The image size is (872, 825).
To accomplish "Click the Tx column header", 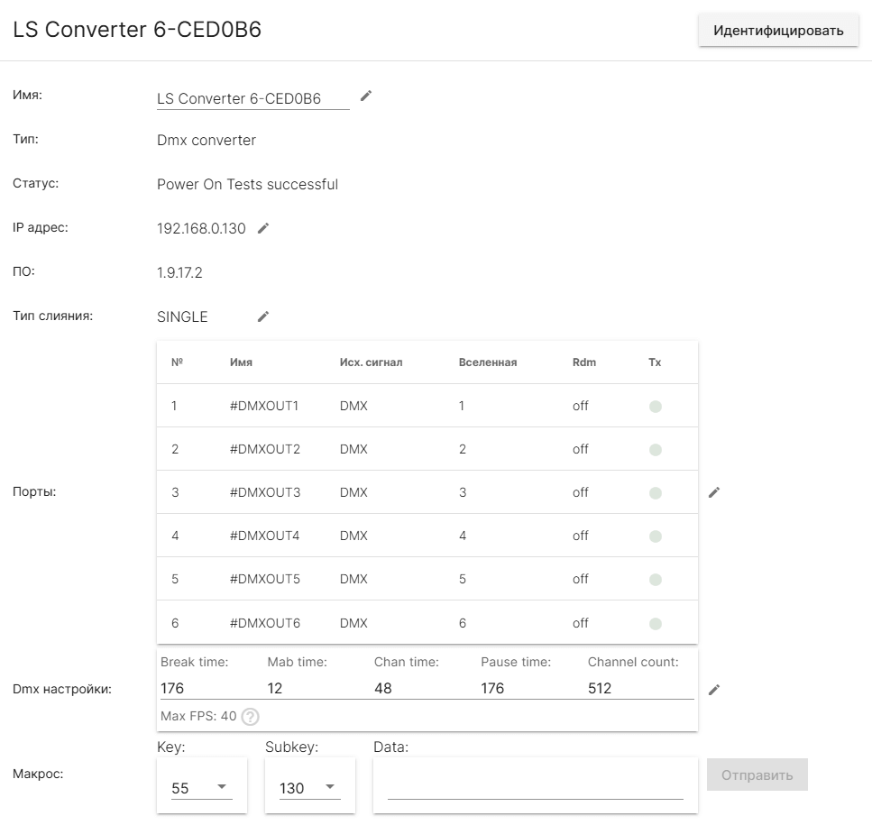I will (655, 362).
